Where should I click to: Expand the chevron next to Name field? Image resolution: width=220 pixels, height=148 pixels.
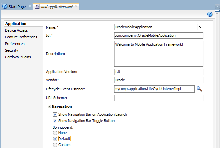pos(201,27)
